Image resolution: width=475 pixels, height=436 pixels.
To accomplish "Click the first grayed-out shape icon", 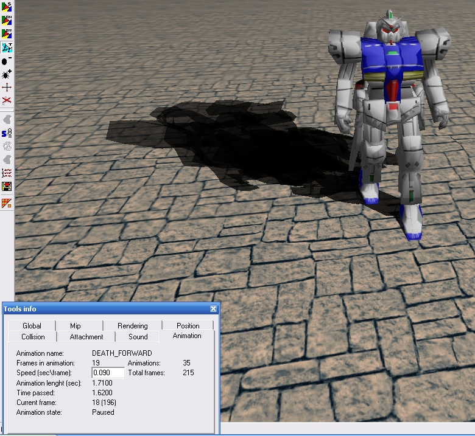I will 7,120.
